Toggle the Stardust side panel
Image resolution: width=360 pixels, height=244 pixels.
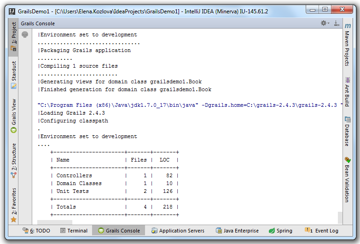click(13, 75)
